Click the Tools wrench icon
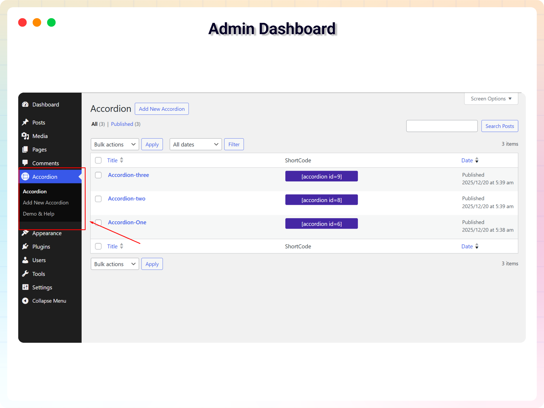 pyautogui.click(x=25, y=274)
